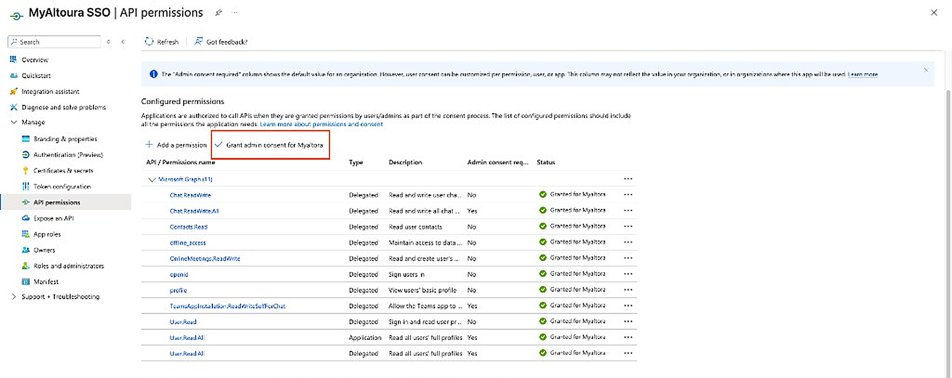Screen dimensions: 952x378
Task: Dismiss the info banner
Action: [926, 70]
